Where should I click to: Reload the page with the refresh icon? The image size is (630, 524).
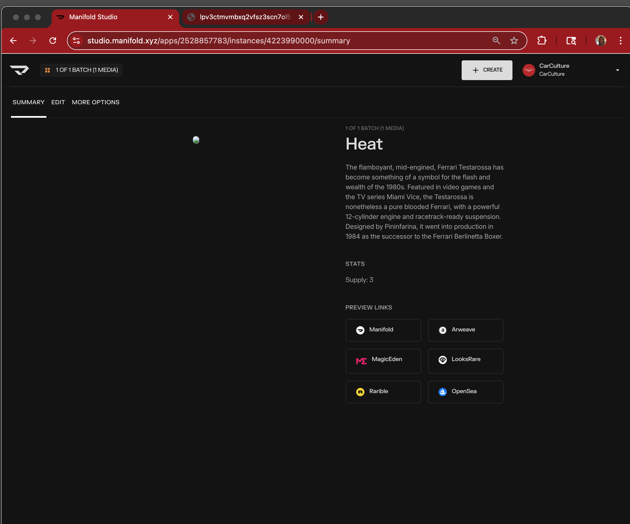point(53,41)
